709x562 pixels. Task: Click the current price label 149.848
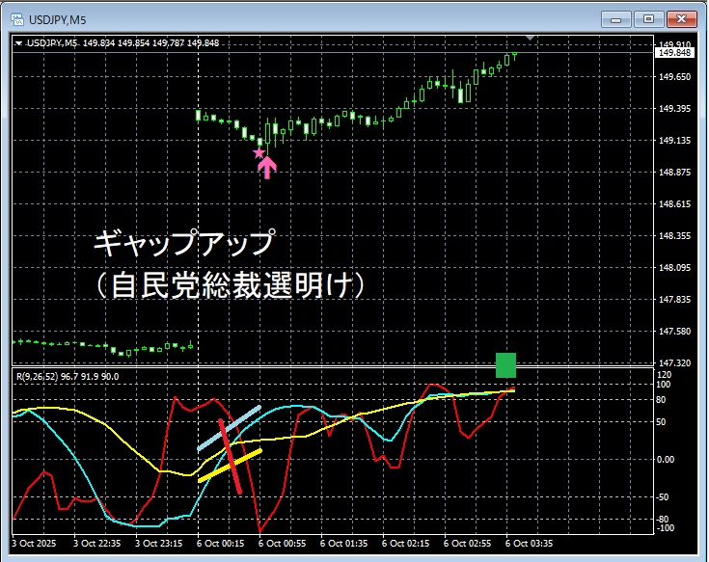pyautogui.click(x=674, y=53)
